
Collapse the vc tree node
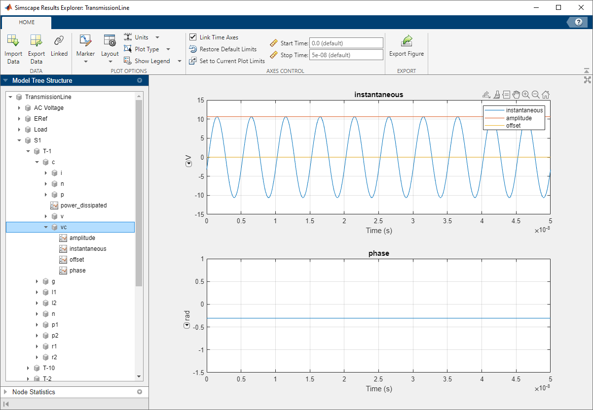46,227
